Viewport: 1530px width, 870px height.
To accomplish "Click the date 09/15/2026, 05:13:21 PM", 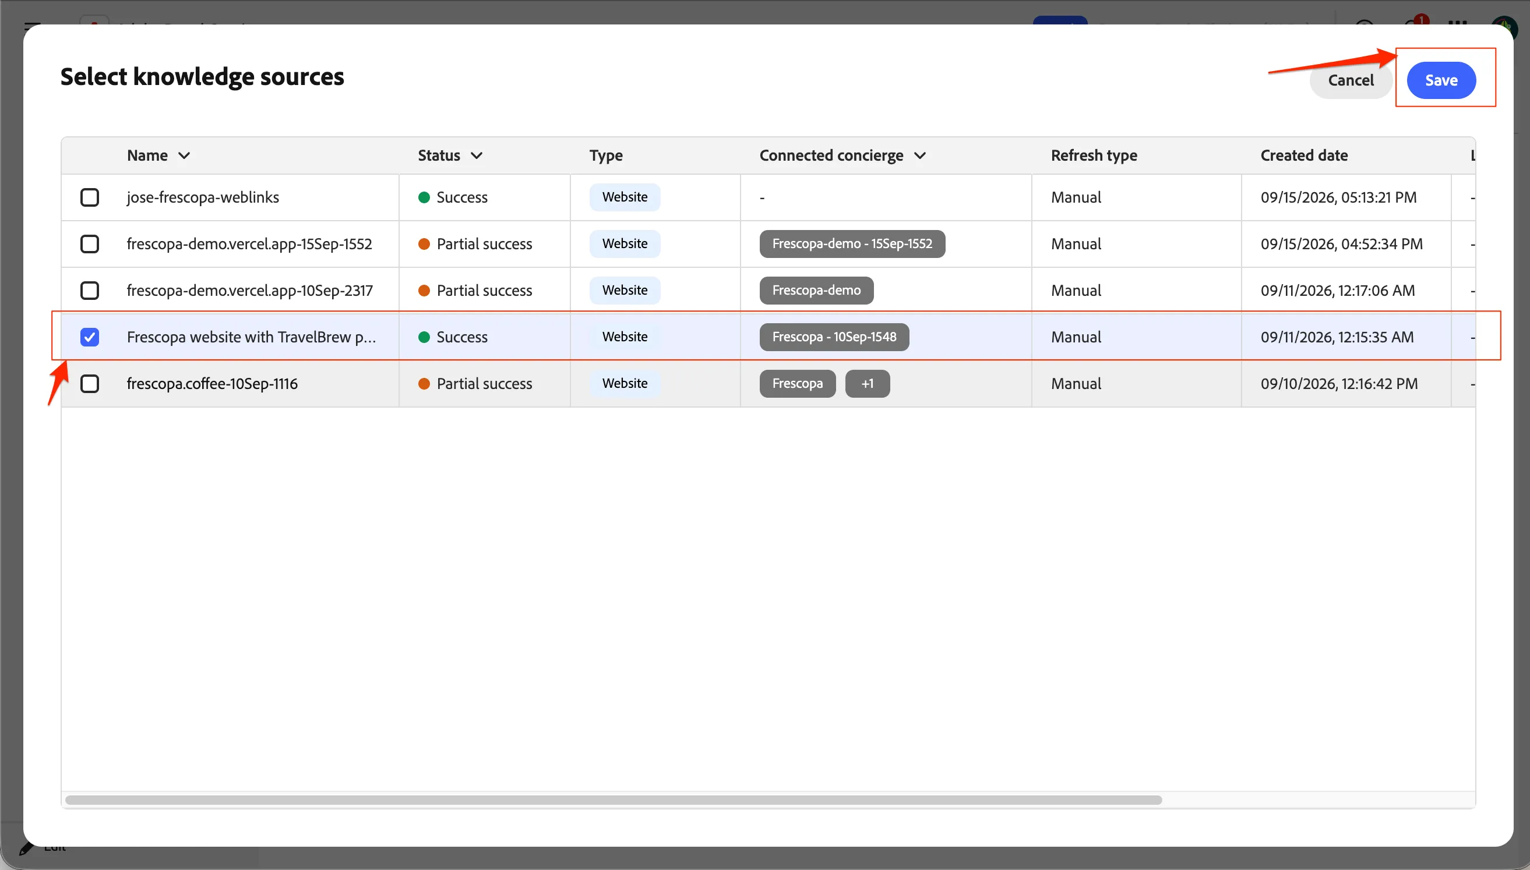I will (x=1339, y=197).
